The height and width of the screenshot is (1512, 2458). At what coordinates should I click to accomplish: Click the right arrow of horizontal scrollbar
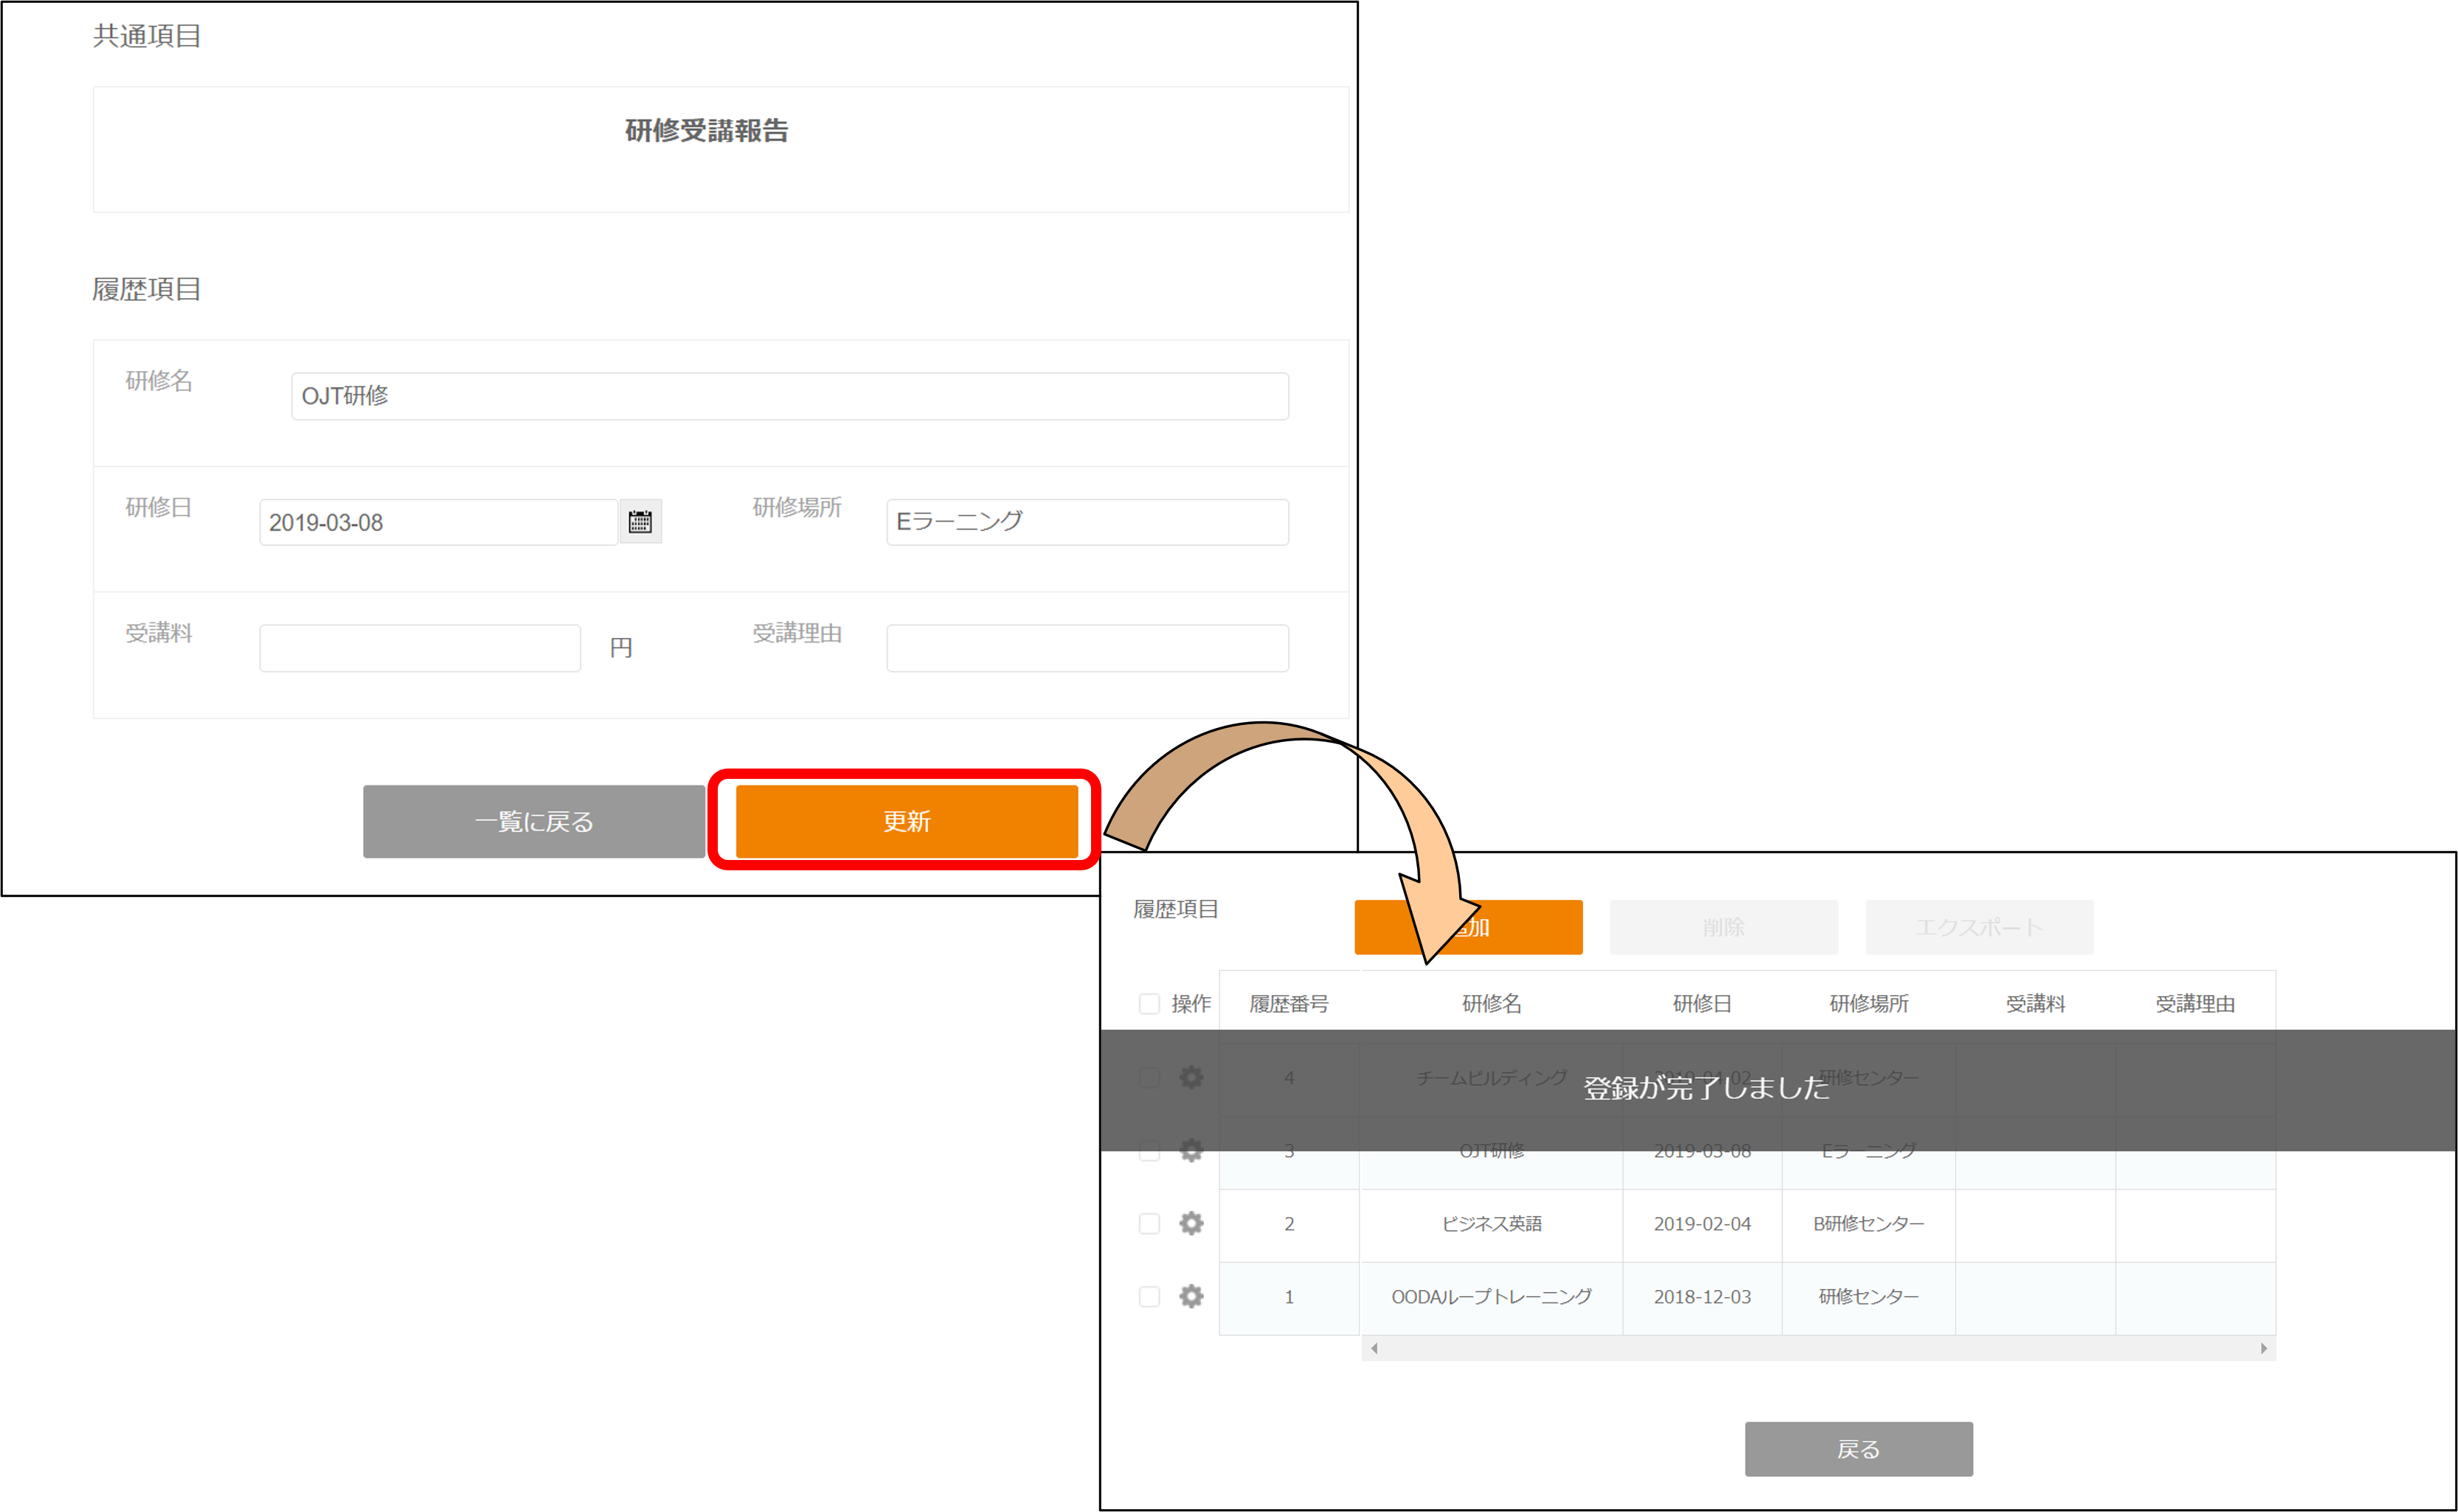click(2263, 1348)
